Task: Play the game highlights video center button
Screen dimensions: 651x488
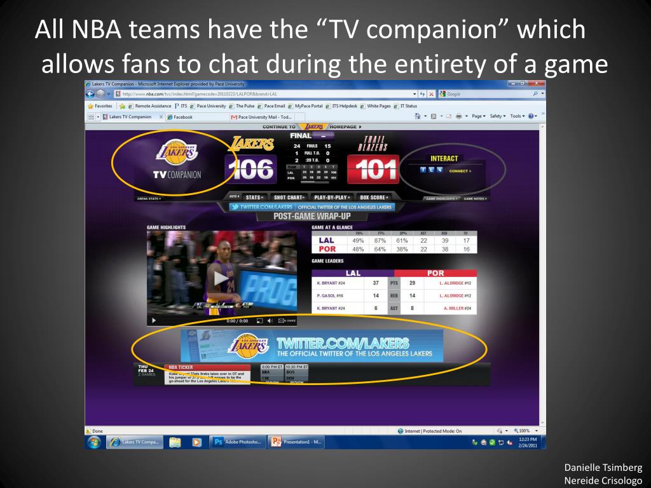Action: point(220,277)
